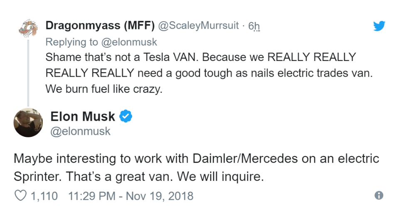Screen dimensions: 397x214
Task: Click the 6h reply timestamp
Action: (x=254, y=26)
